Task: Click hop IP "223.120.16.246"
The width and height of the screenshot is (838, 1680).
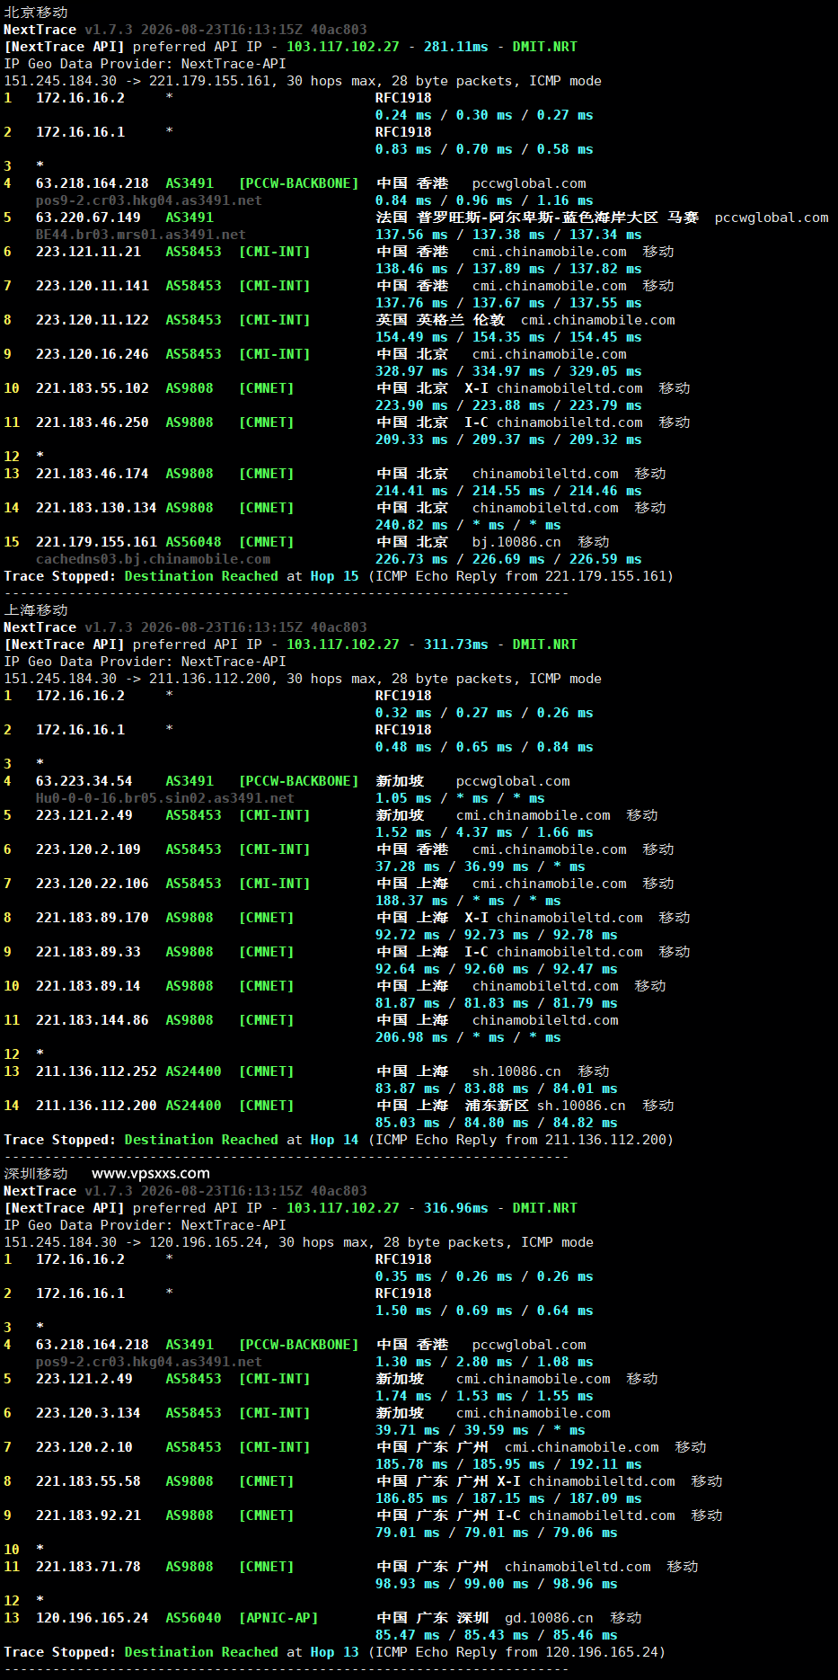Action: [x=93, y=354]
